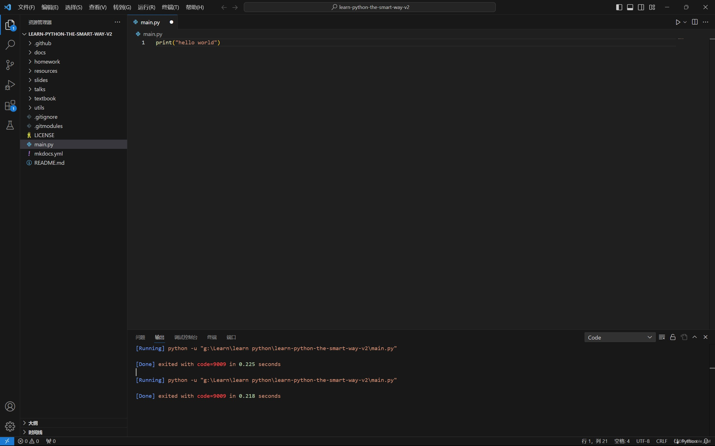Viewport: 715px width, 446px height.
Task: Click the command center search box
Action: 369,7
